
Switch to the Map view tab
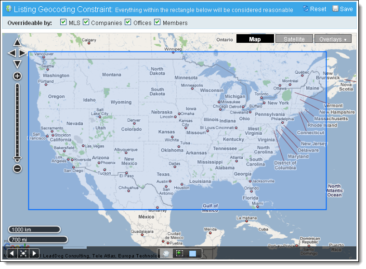pos(255,39)
